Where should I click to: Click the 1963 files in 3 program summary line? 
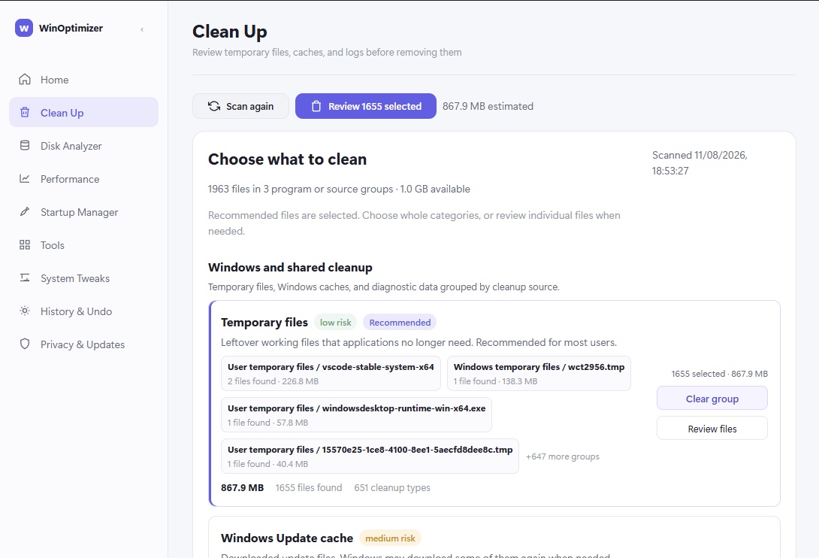339,189
